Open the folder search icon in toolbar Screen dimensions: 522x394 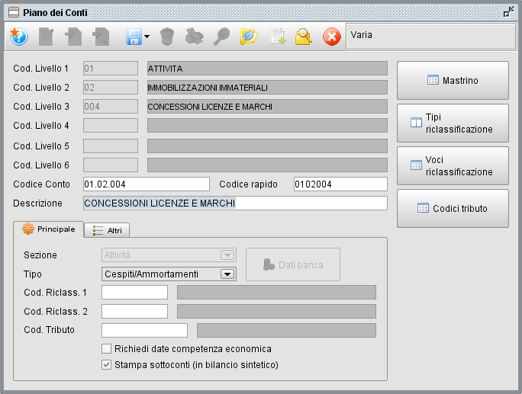249,37
